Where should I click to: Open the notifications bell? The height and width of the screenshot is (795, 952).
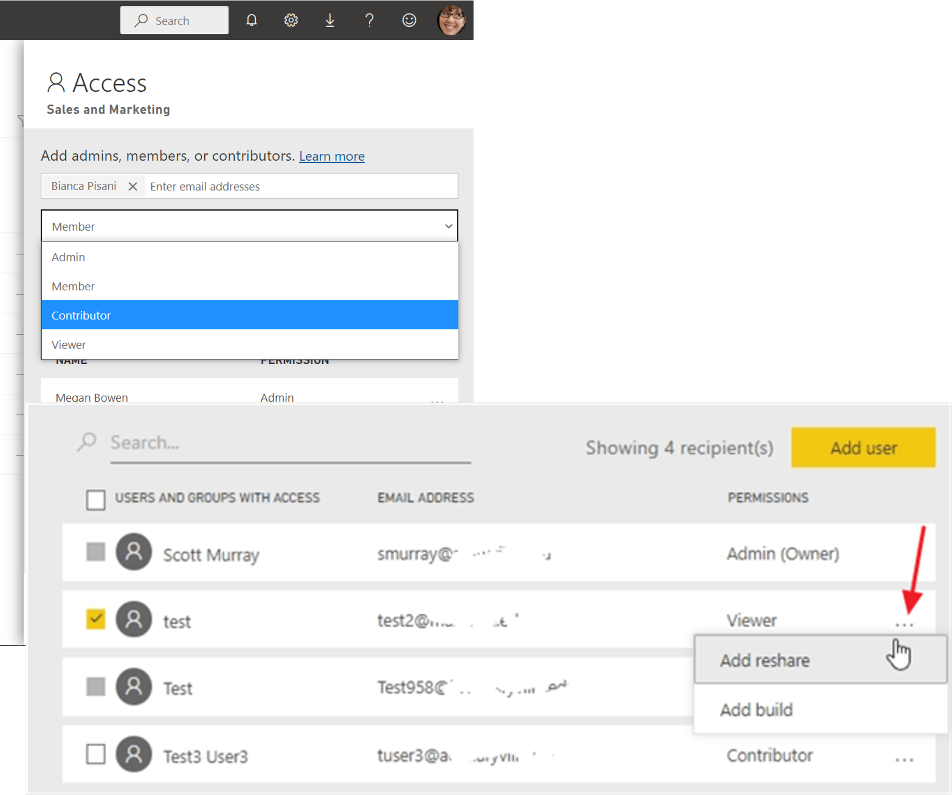coord(252,21)
